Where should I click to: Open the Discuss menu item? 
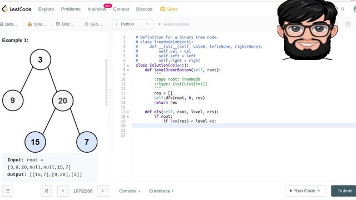pos(144,9)
